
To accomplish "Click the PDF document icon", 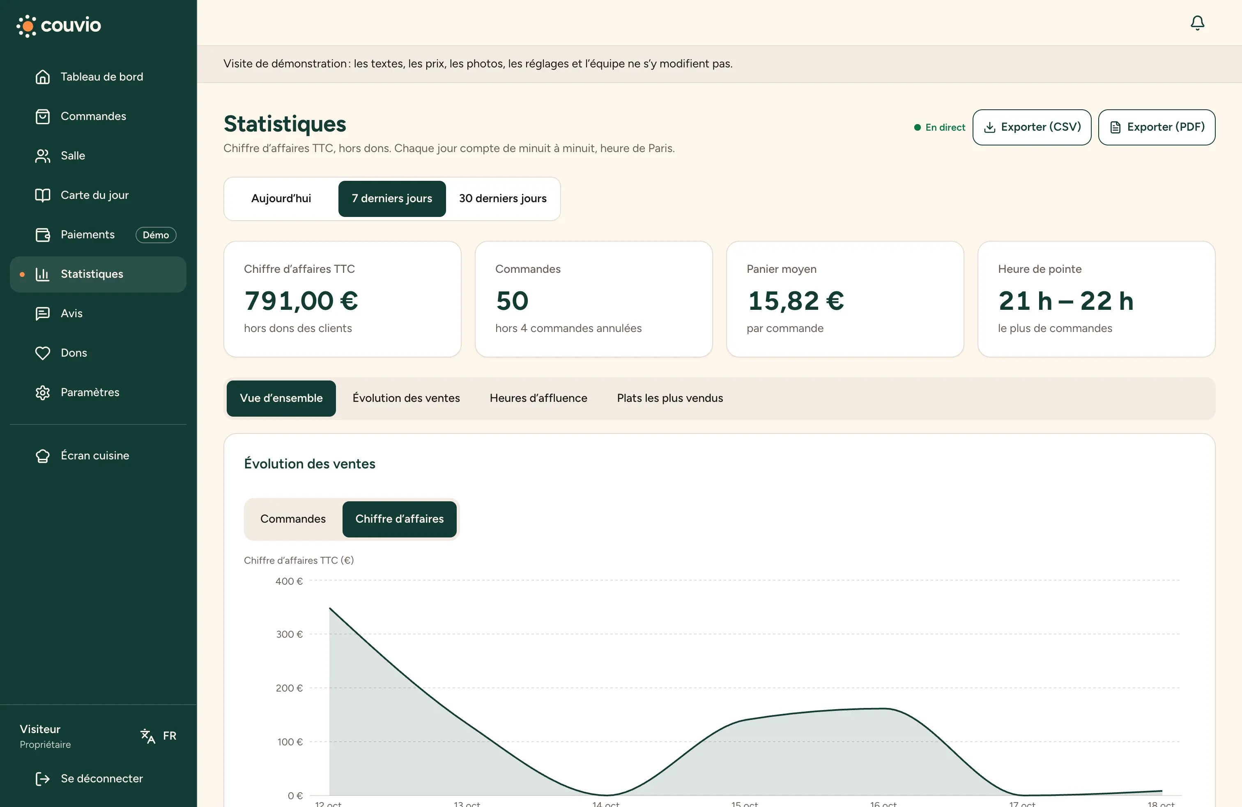I will [1115, 127].
